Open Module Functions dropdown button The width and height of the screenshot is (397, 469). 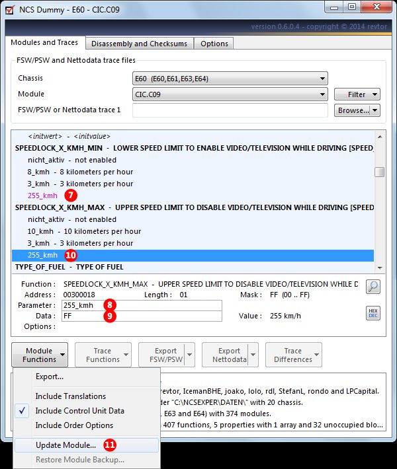coord(40,355)
